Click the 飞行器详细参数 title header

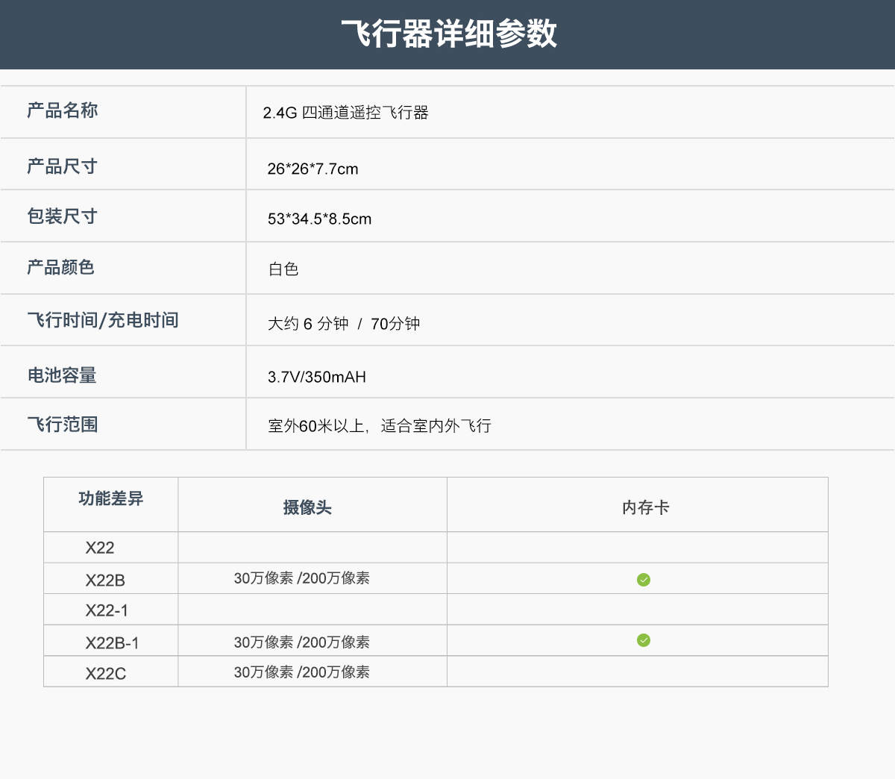click(448, 34)
